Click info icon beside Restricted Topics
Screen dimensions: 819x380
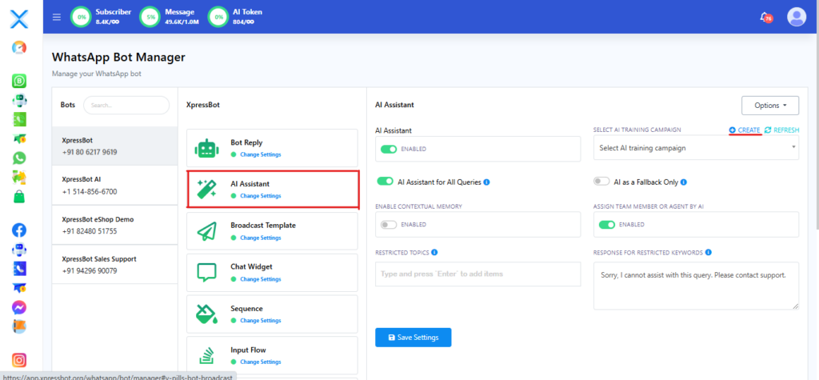pos(434,253)
